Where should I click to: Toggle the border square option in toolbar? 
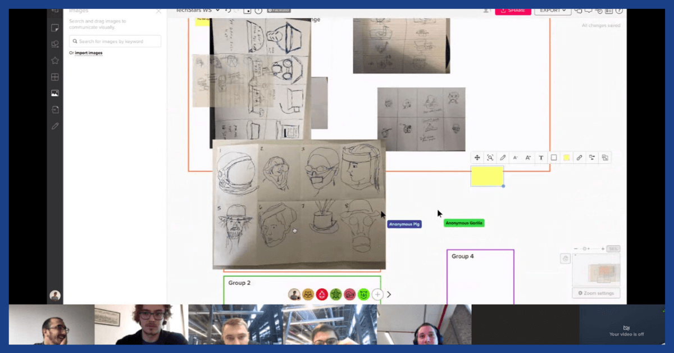(x=554, y=158)
